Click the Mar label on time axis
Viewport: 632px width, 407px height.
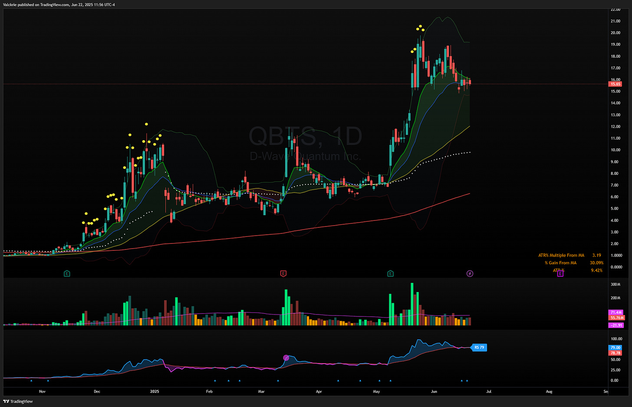pyautogui.click(x=261, y=391)
